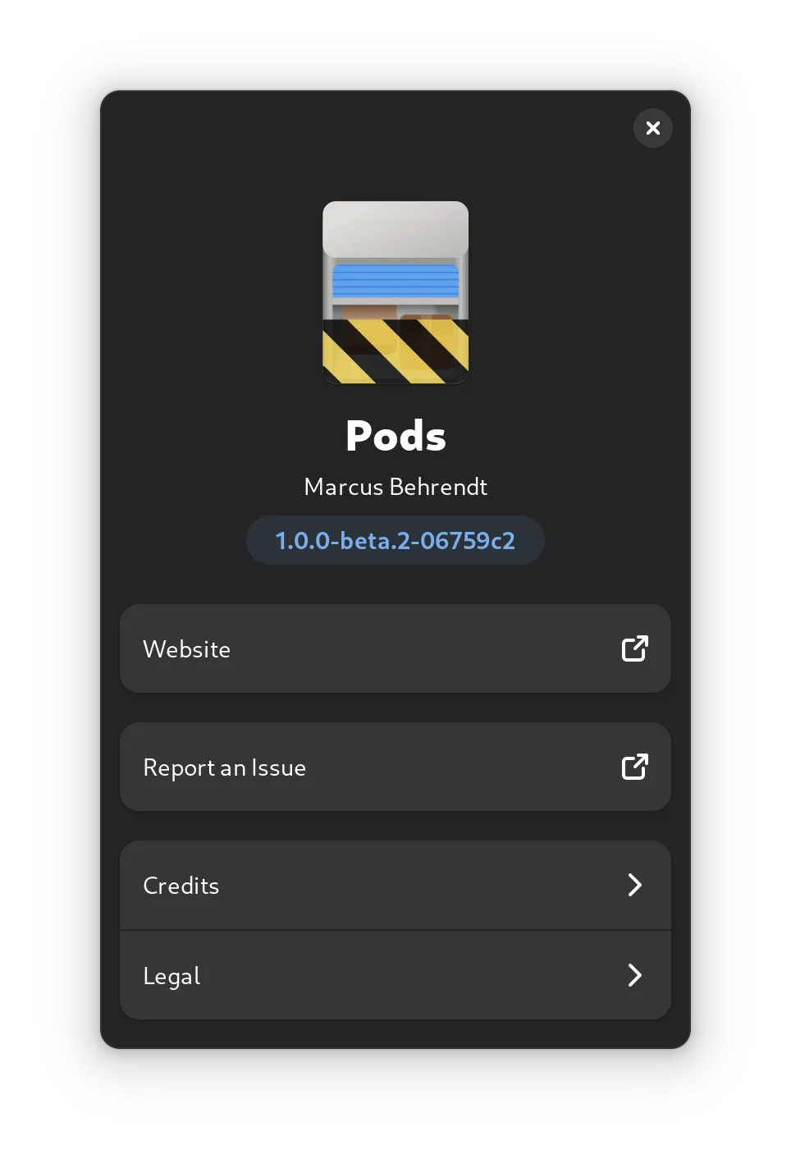Viewport: 791px width, 1159px height.
Task: Close the About Pods dialog
Action: (652, 128)
